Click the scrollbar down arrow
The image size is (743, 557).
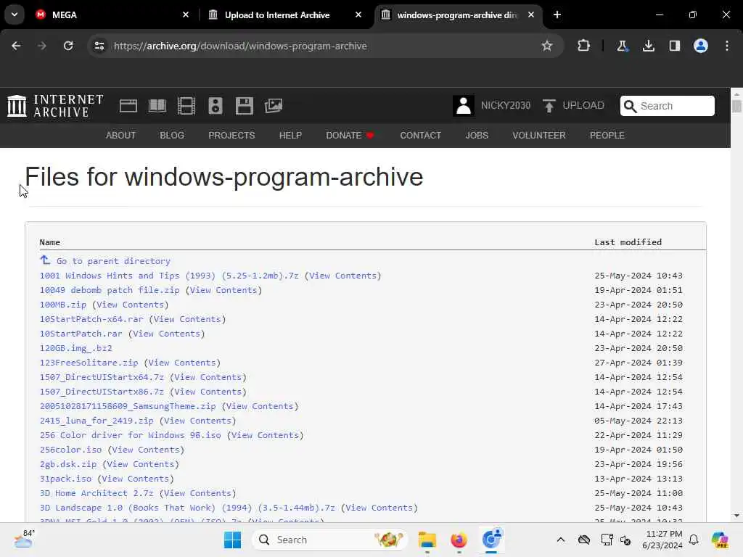736,516
